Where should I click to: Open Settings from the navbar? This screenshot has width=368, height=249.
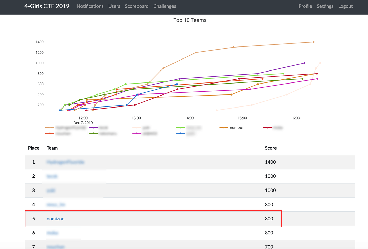tap(325, 6)
